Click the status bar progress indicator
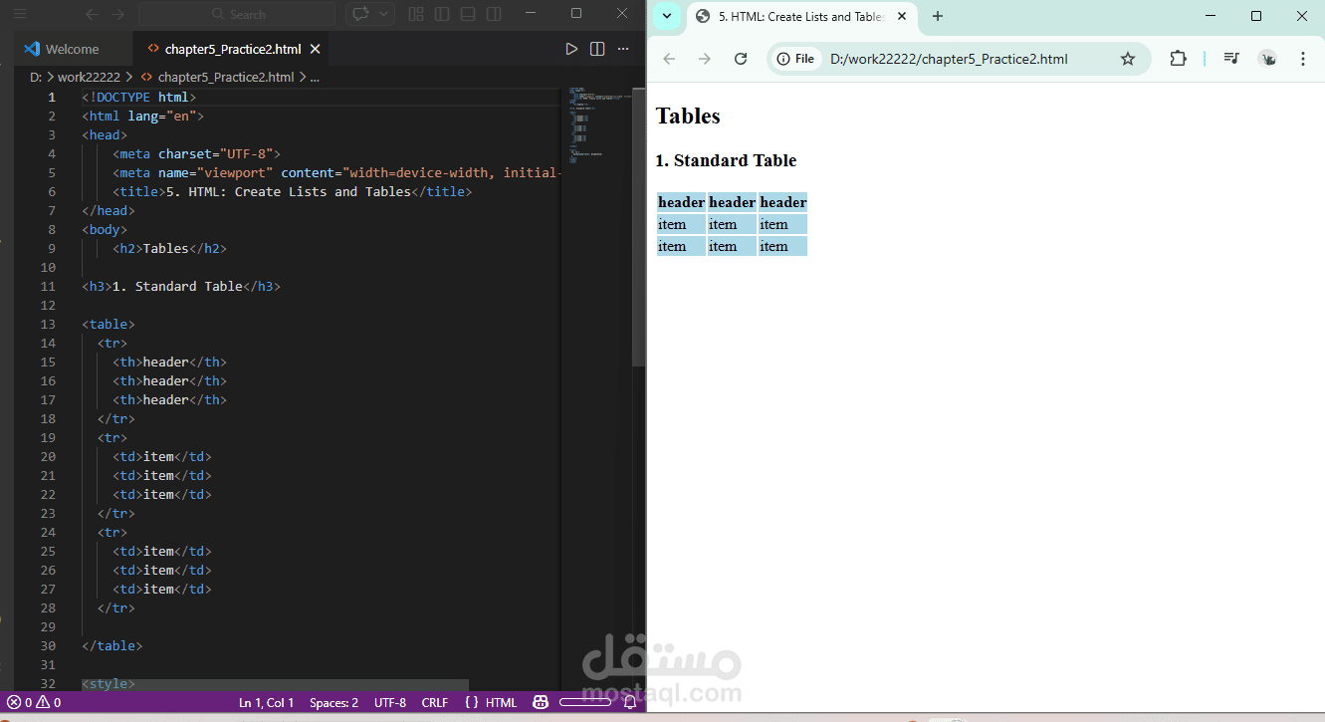This screenshot has width=1325, height=722. (585, 702)
